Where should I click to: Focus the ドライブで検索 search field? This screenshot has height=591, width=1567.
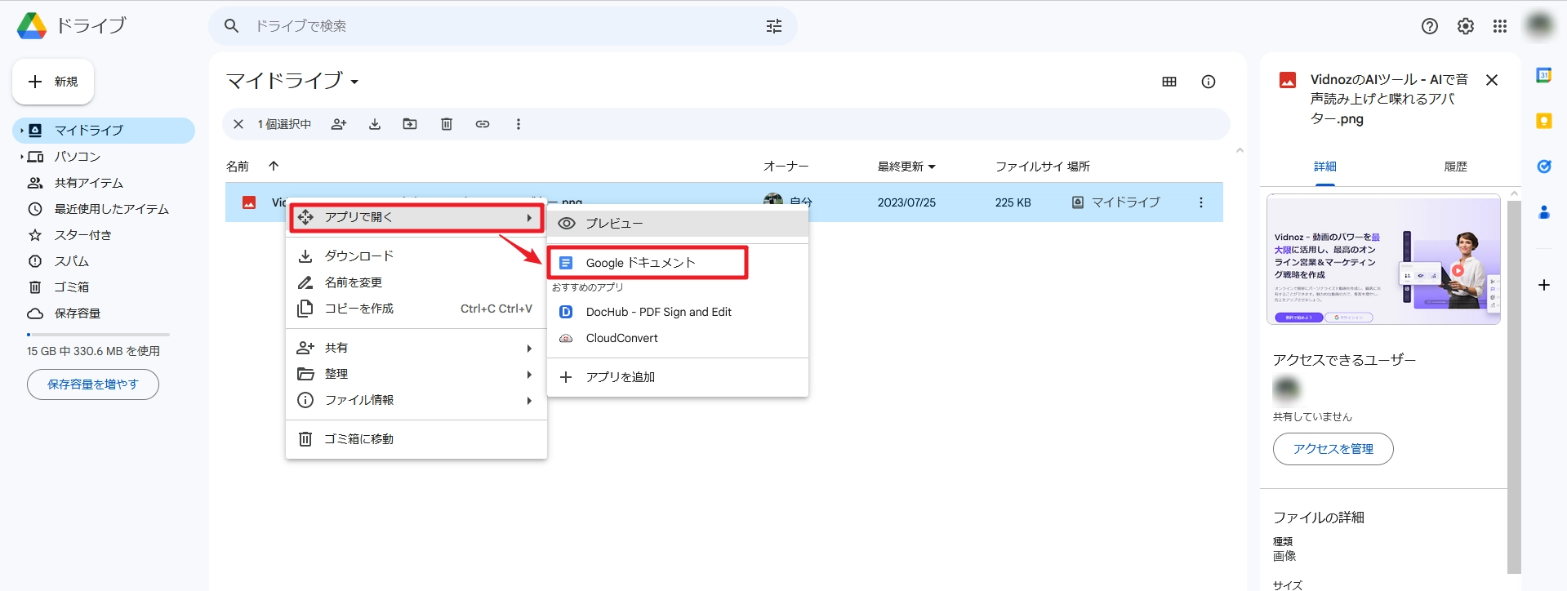click(502, 26)
